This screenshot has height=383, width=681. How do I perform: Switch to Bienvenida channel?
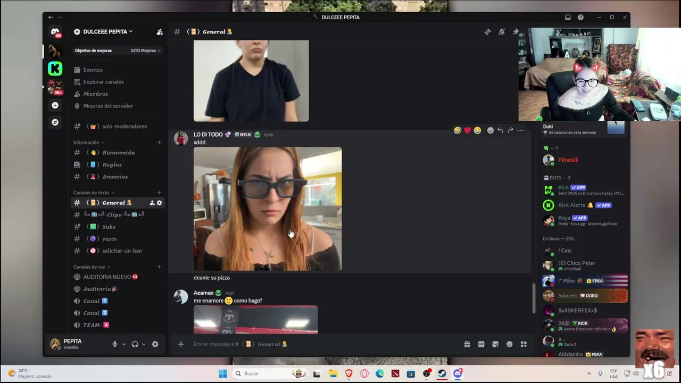117,153
